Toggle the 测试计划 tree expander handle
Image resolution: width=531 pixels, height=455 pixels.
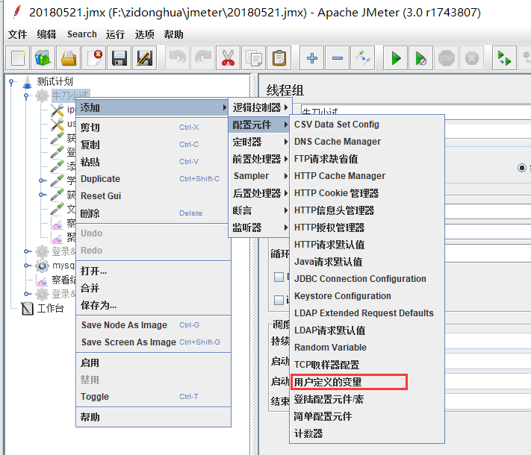(11, 82)
